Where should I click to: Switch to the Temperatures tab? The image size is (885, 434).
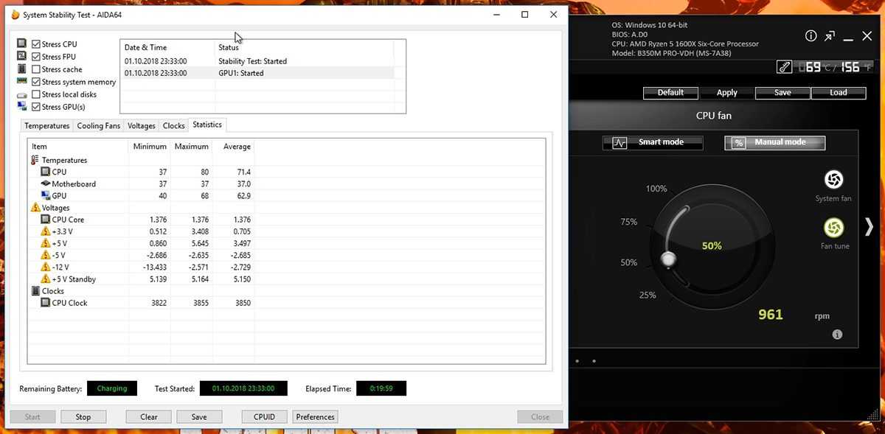[x=46, y=126]
